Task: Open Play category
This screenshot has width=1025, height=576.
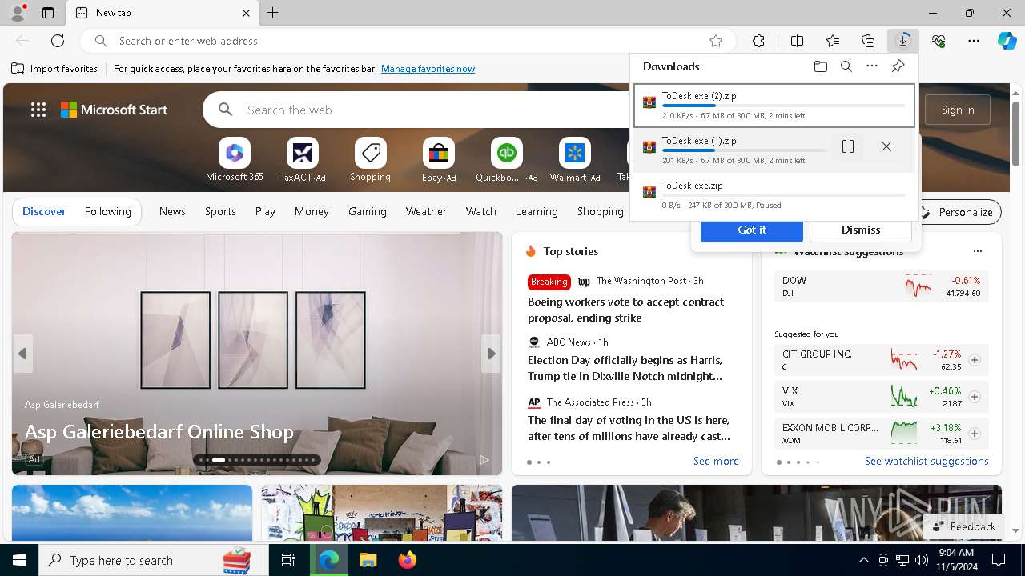Action: coord(265,211)
